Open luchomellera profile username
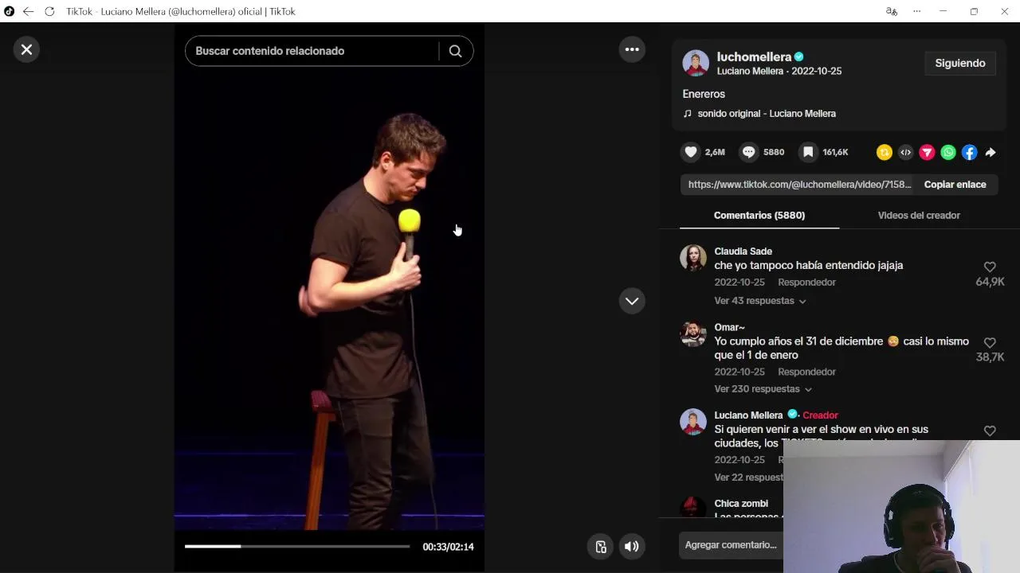 [x=754, y=57]
